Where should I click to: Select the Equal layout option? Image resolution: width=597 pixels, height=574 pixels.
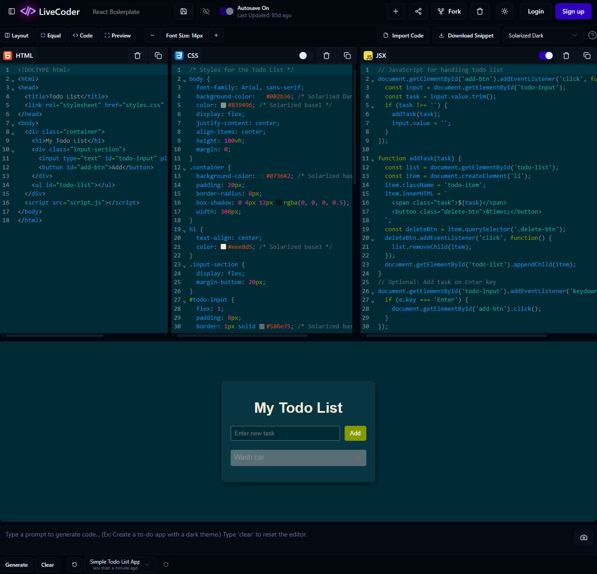point(51,35)
